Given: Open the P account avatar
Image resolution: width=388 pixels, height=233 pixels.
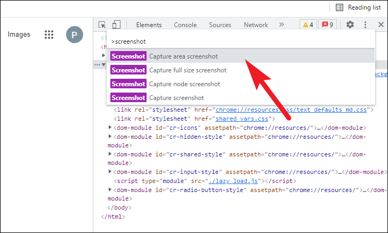Looking at the screenshot, I should (x=75, y=35).
